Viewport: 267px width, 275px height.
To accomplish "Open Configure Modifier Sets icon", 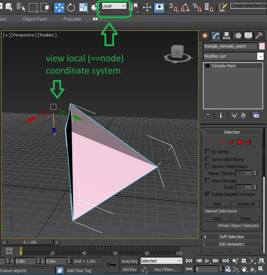I will [x=256, y=115].
